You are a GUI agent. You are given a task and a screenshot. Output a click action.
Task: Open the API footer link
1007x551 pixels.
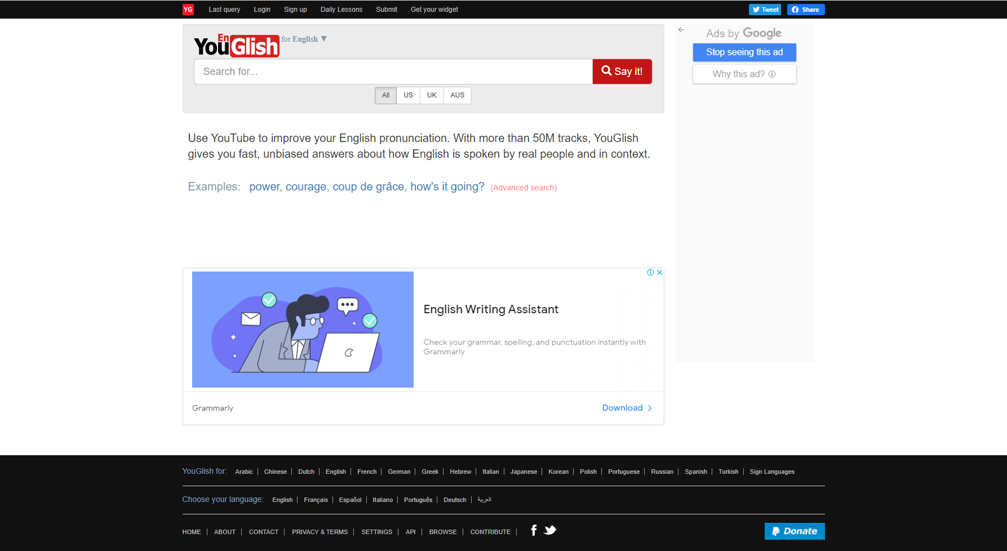point(411,532)
